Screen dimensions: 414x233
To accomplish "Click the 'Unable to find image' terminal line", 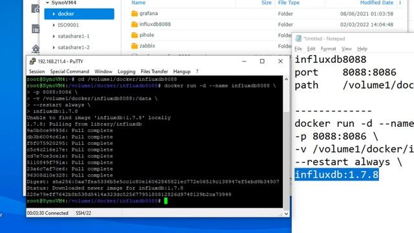I will click(x=99, y=118).
